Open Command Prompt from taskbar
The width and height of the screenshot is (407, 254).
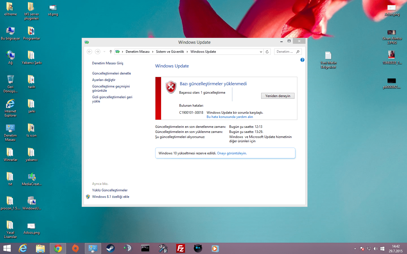tap(145, 248)
